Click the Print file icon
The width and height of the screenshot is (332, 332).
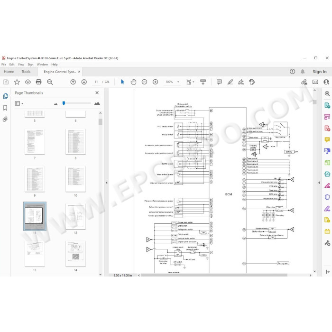coord(38,82)
